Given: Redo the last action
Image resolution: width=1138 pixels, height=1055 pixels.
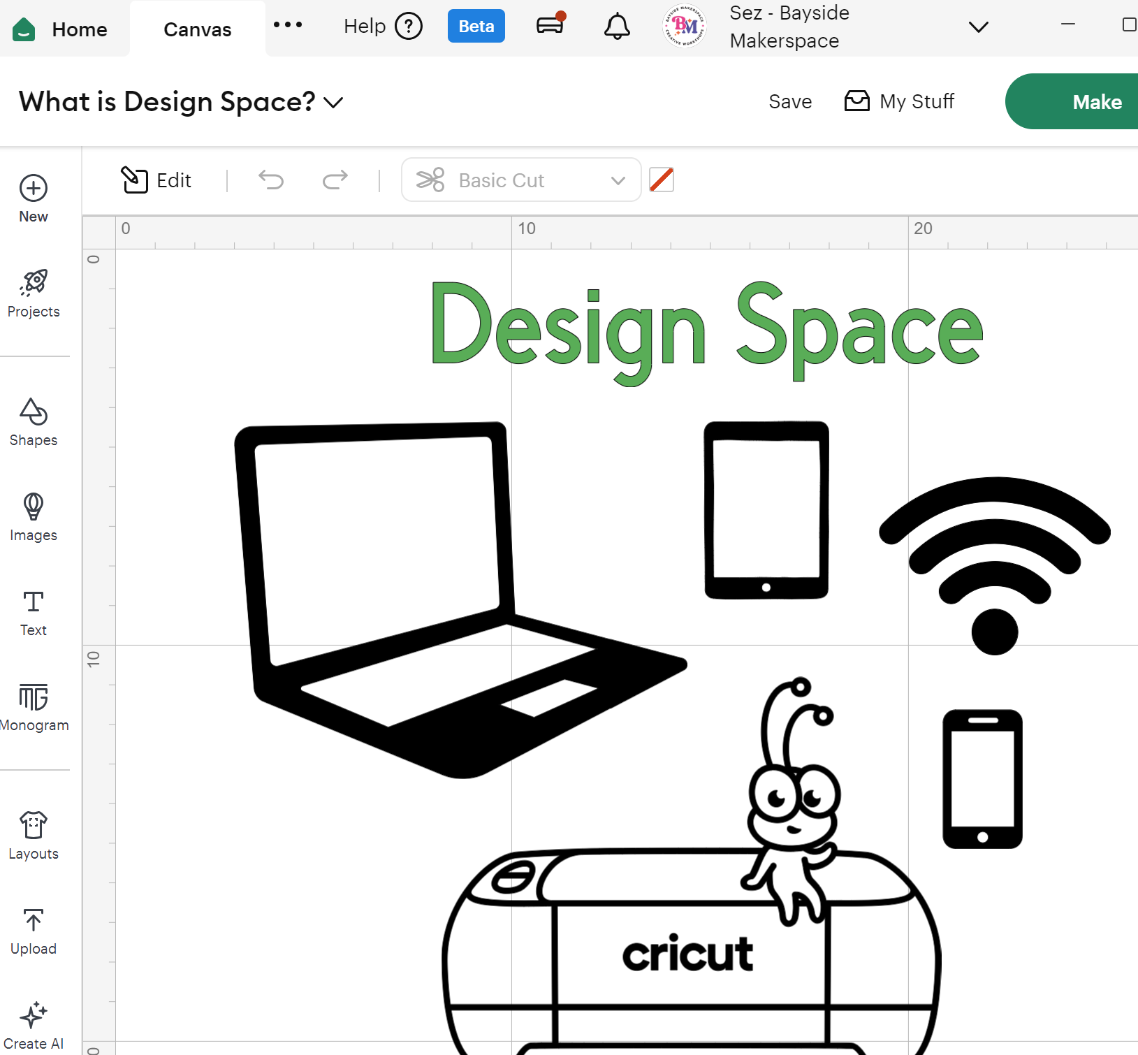Looking at the screenshot, I should pyautogui.click(x=335, y=180).
